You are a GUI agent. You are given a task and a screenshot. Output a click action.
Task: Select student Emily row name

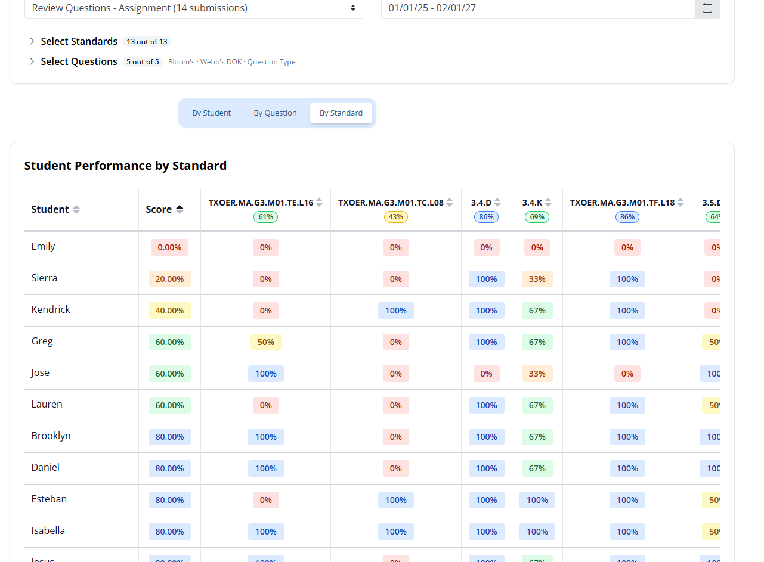coord(44,246)
